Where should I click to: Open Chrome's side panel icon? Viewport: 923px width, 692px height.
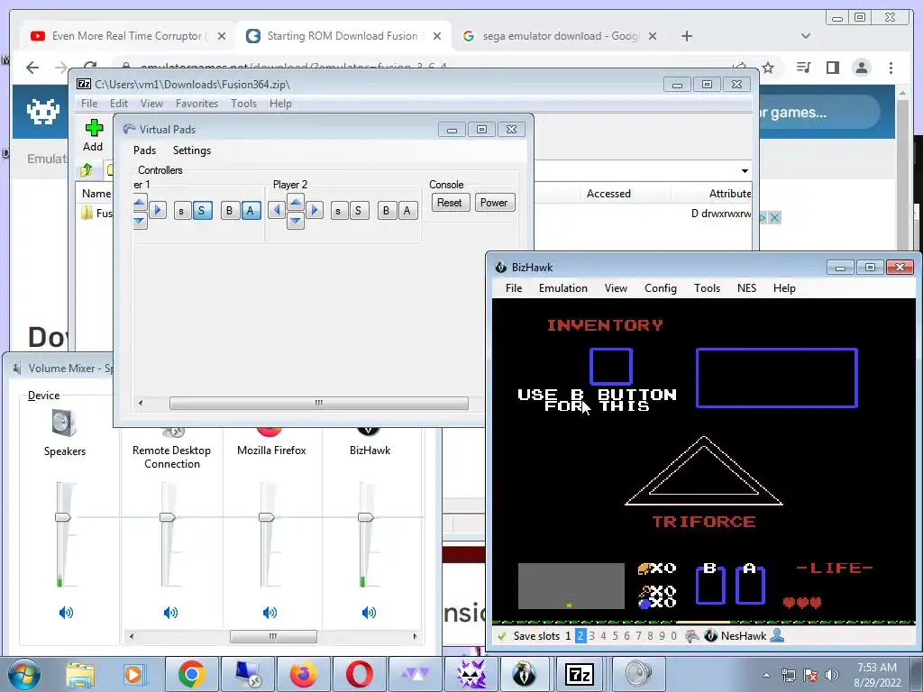pos(832,68)
